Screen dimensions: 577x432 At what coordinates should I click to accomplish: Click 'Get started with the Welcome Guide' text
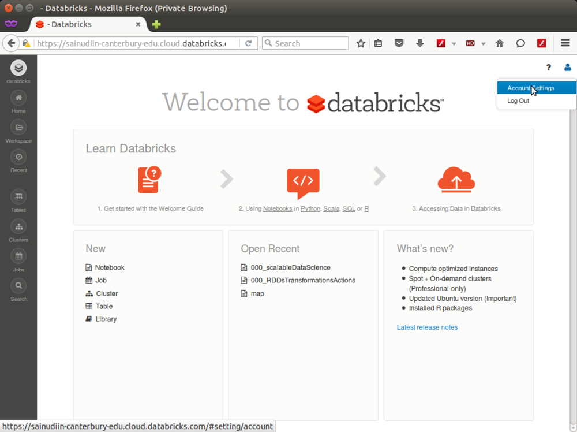pos(150,209)
